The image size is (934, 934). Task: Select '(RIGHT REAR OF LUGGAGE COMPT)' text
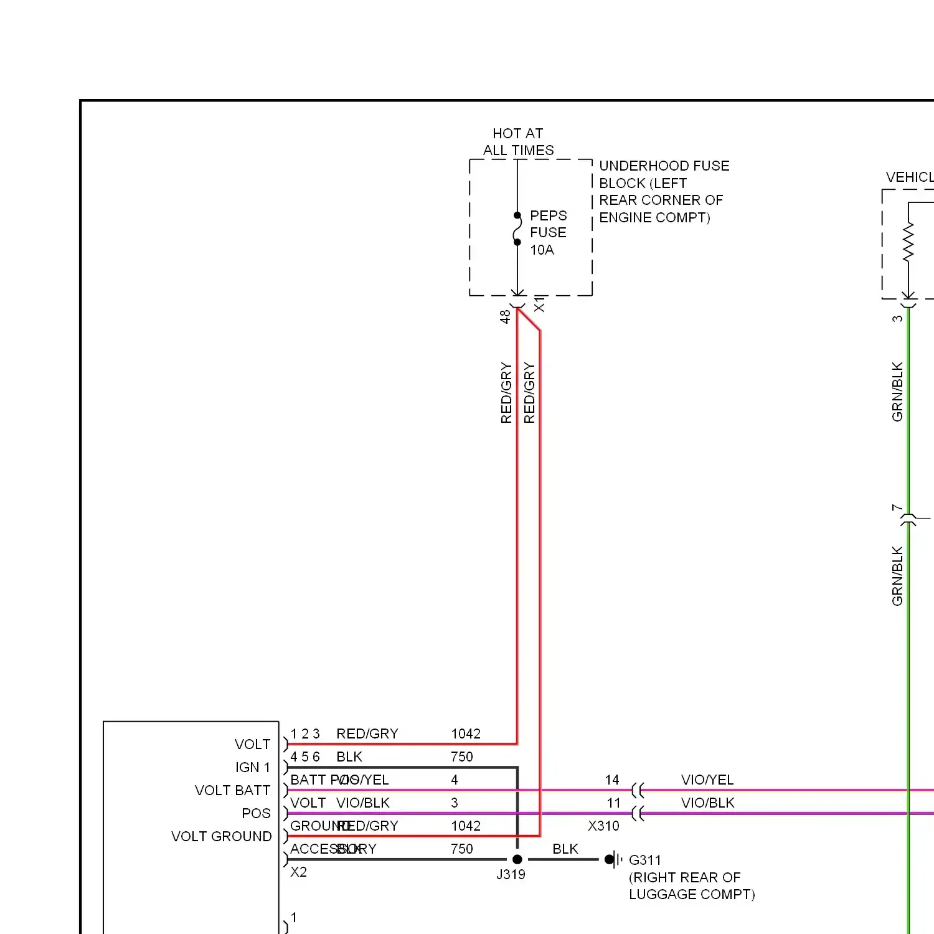[x=692, y=886]
